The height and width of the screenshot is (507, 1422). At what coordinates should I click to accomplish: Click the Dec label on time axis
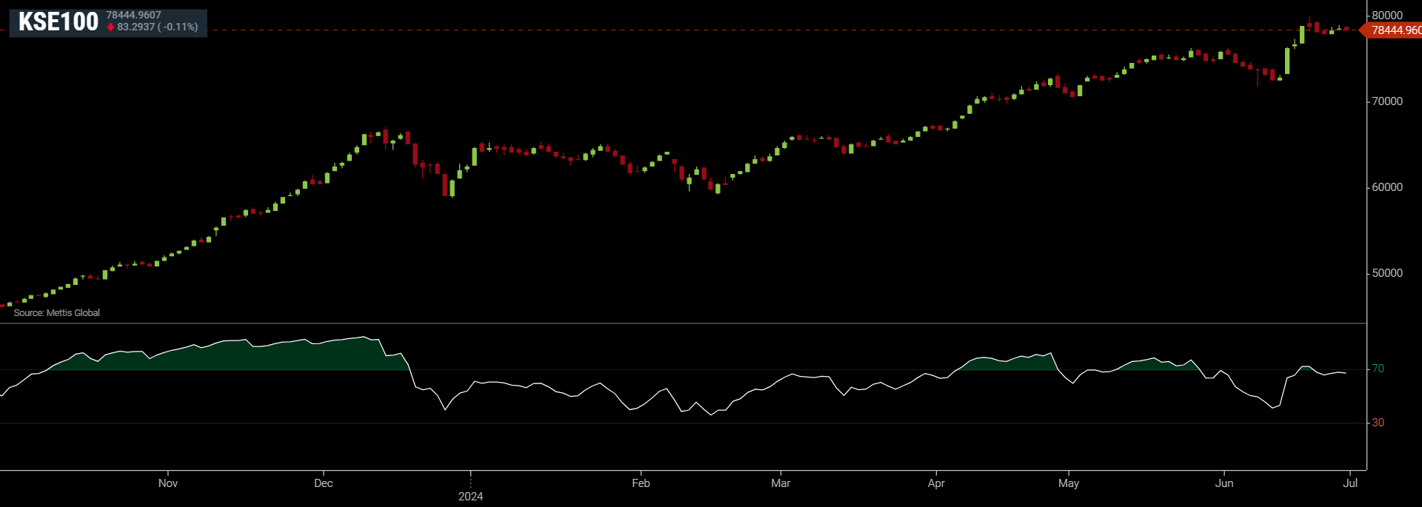click(x=324, y=483)
